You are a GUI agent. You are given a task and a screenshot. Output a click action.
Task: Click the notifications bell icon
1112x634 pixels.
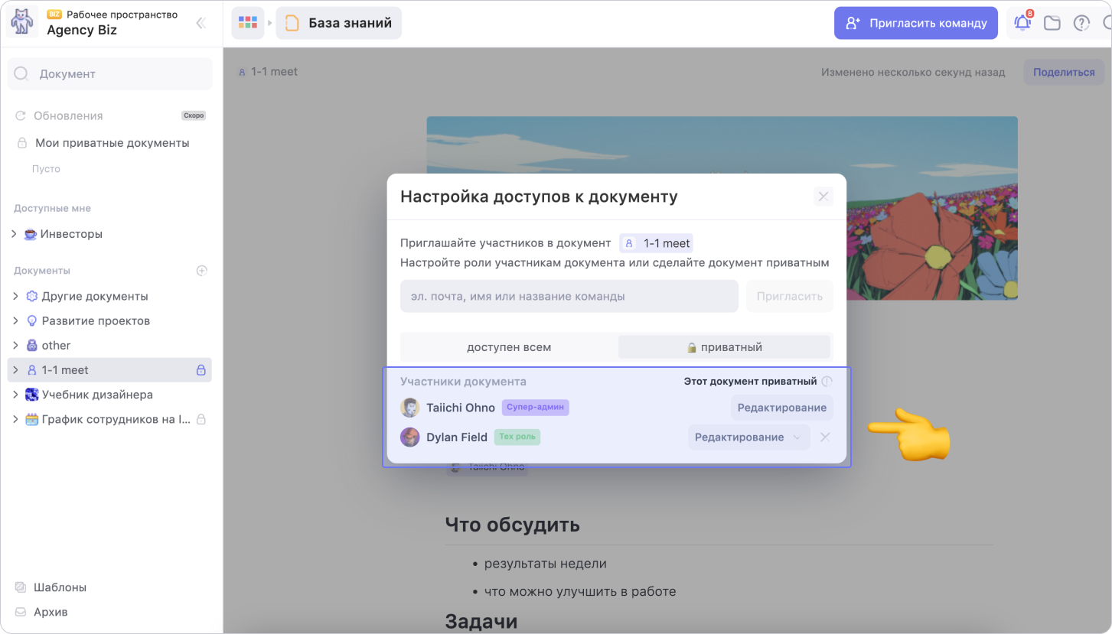tap(1022, 23)
